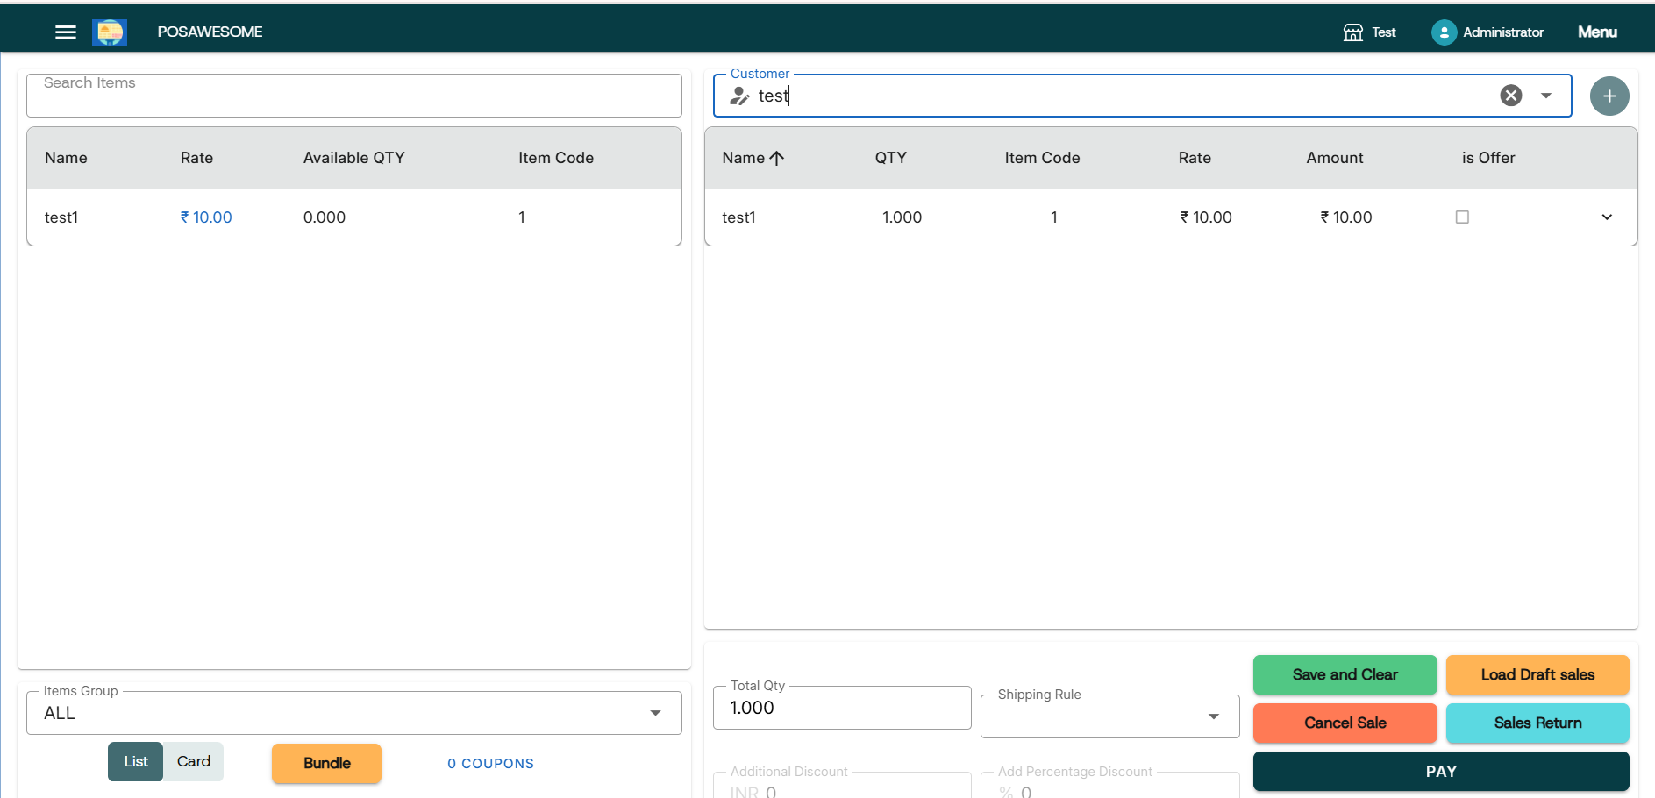The height and width of the screenshot is (798, 1655).
Task: Open the Menu in the top bar
Action: click(1597, 32)
